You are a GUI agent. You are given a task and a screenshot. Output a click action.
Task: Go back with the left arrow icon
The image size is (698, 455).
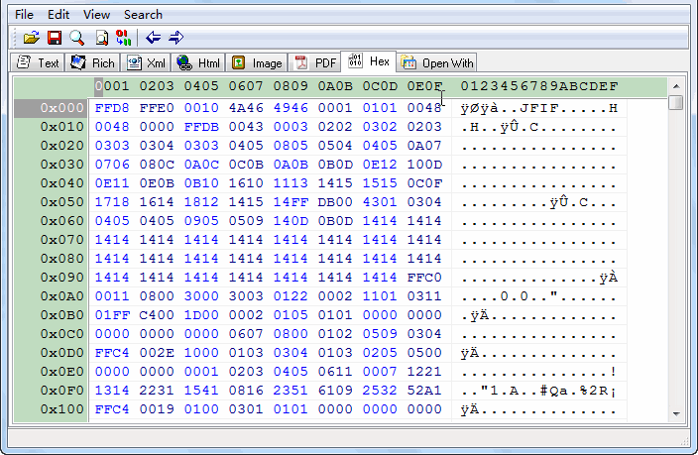pyautogui.click(x=153, y=38)
